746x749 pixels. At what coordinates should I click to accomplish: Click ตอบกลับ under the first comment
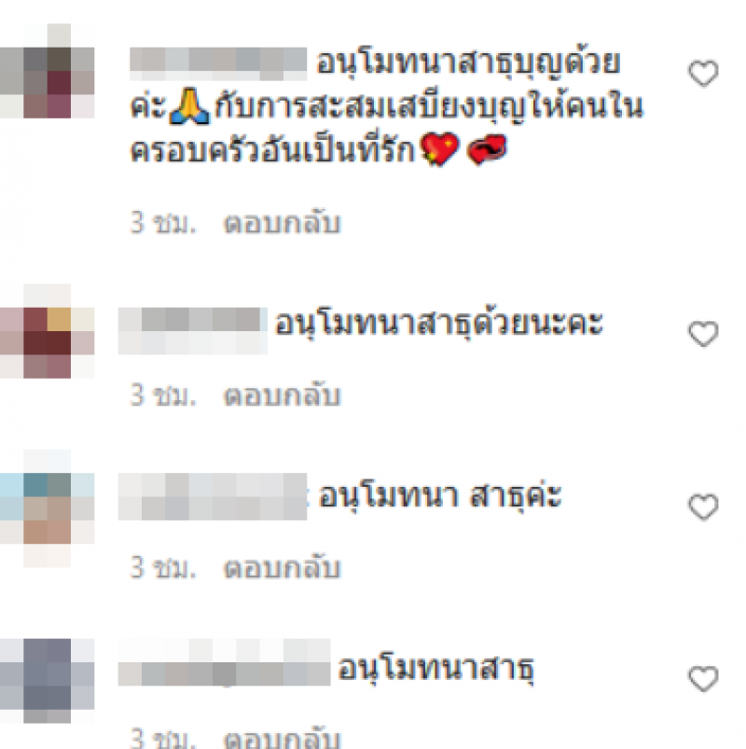pyautogui.click(x=283, y=224)
